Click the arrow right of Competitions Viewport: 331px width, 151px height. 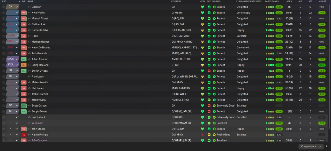coord(327,147)
